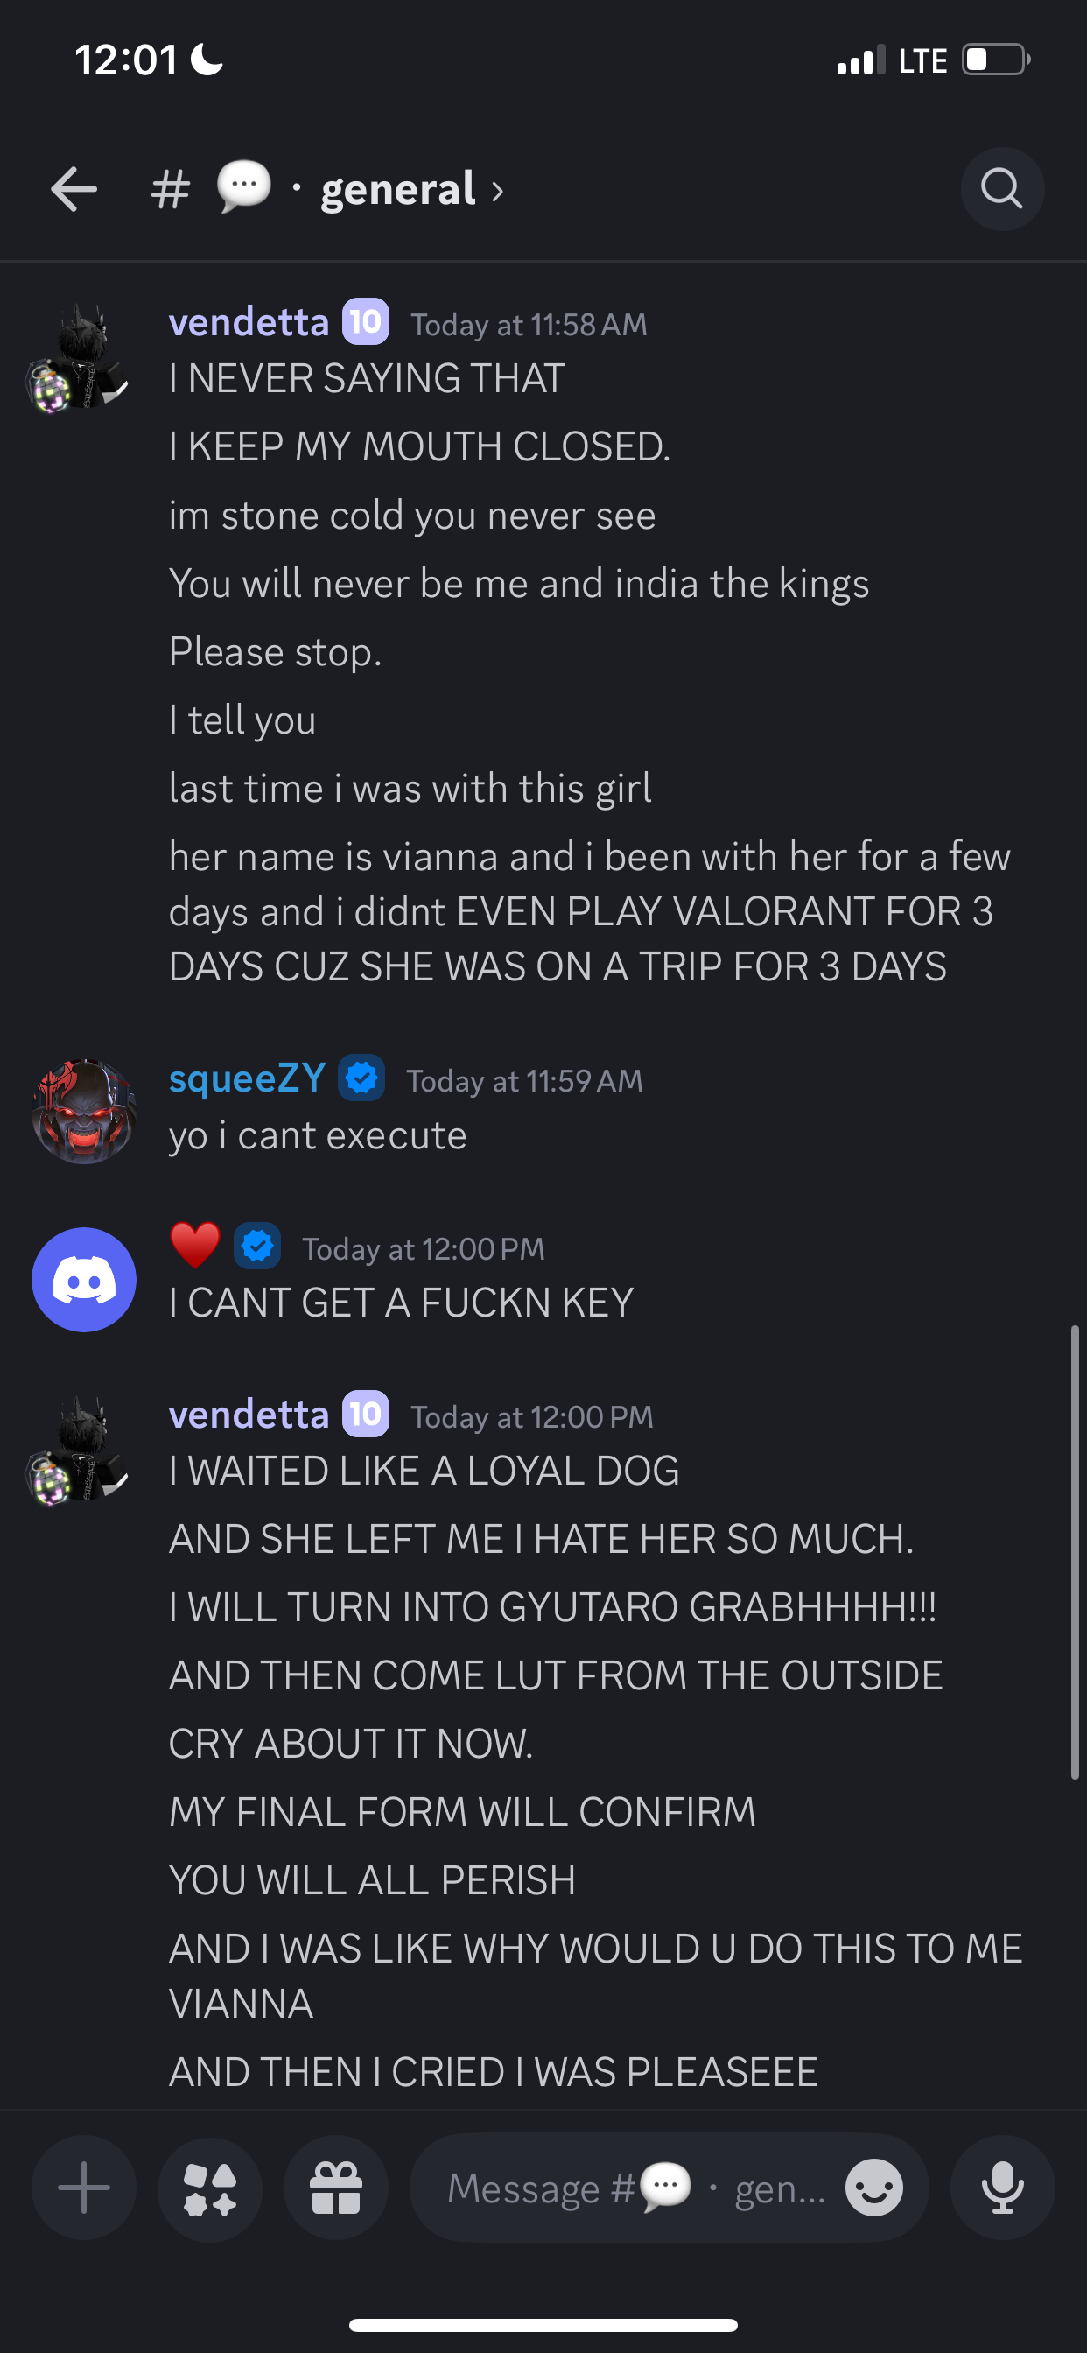Tap the plus attachment button
The height and width of the screenshot is (2353, 1087).
point(84,2188)
